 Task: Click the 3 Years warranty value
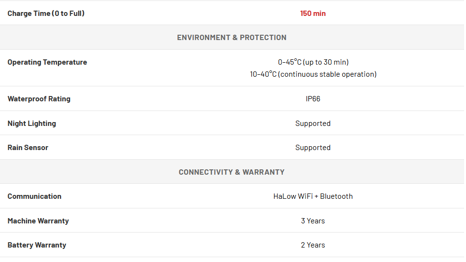click(x=313, y=221)
